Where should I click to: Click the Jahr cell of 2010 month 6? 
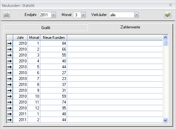(20, 73)
